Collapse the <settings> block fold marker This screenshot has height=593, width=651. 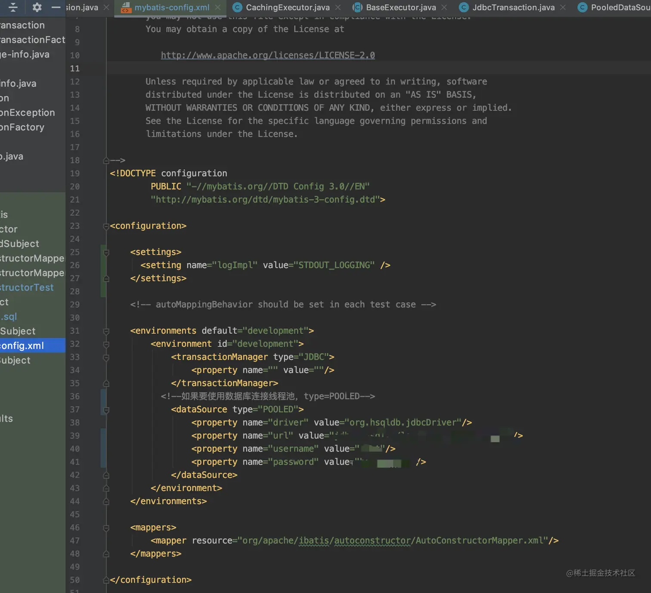click(x=106, y=252)
